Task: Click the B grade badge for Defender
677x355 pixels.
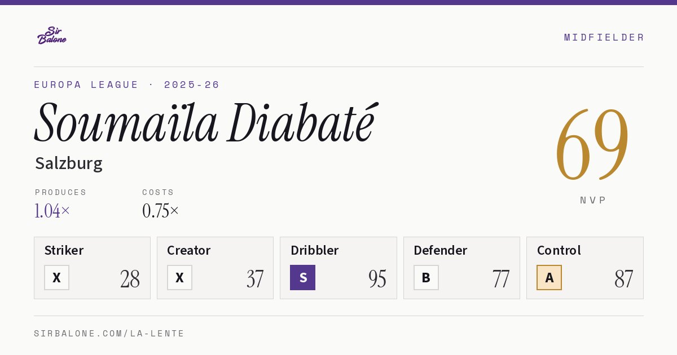Action: (x=426, y=277)
